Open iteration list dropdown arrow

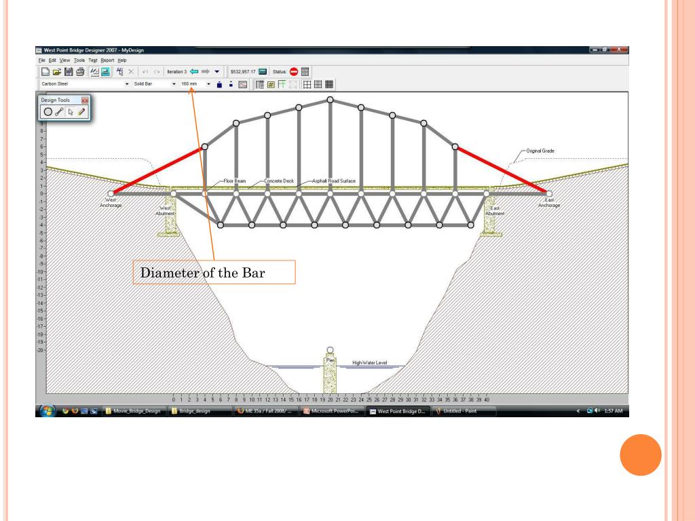click(217, 71)
